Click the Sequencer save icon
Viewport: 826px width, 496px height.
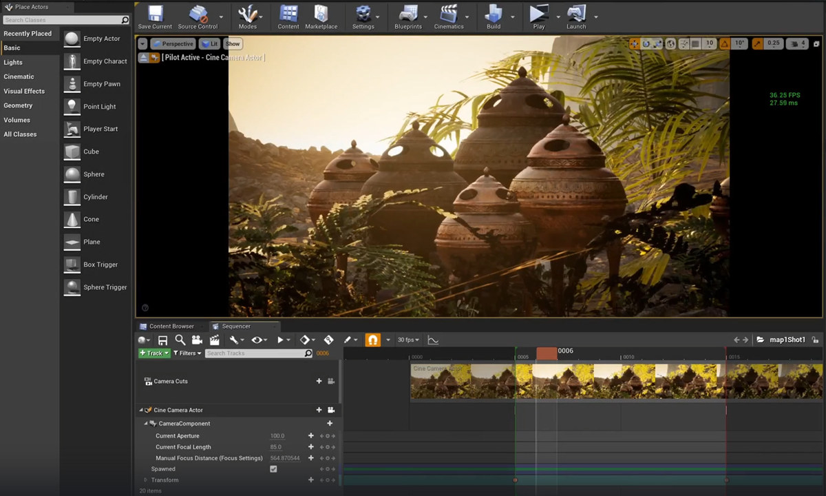(163, 340)
